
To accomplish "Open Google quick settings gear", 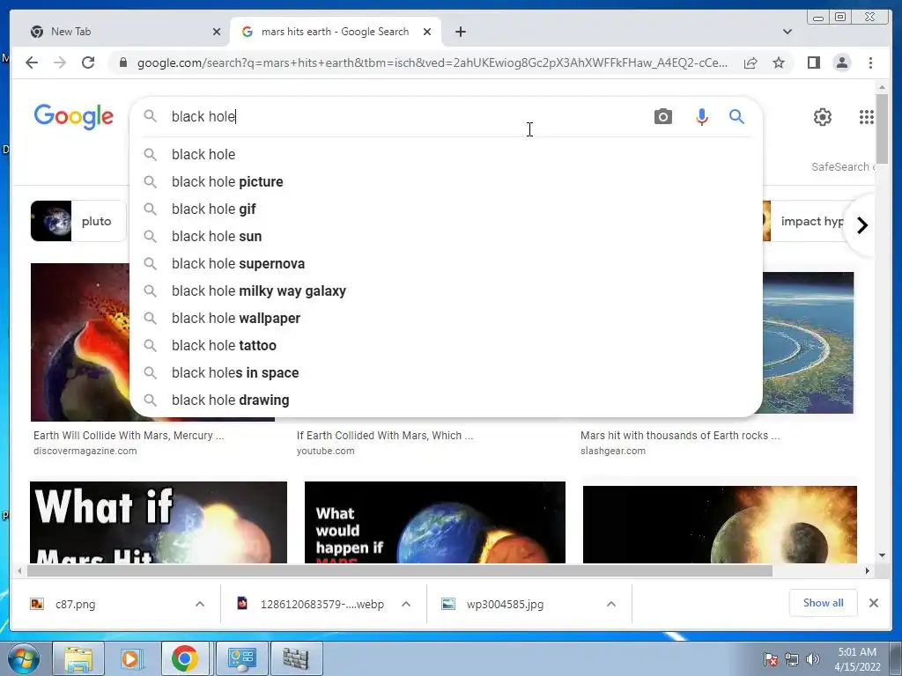I will pyautogui.click(x=822, y=117).
